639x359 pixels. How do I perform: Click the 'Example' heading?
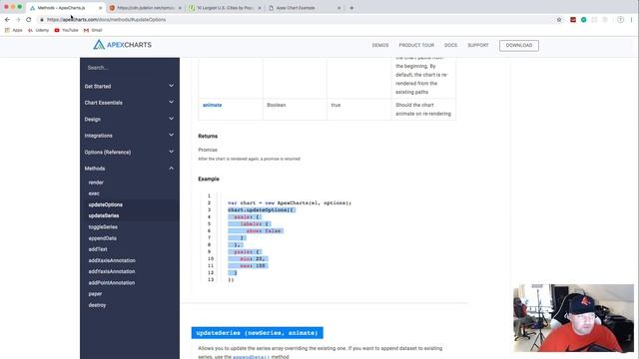click(x=209, y=179)
